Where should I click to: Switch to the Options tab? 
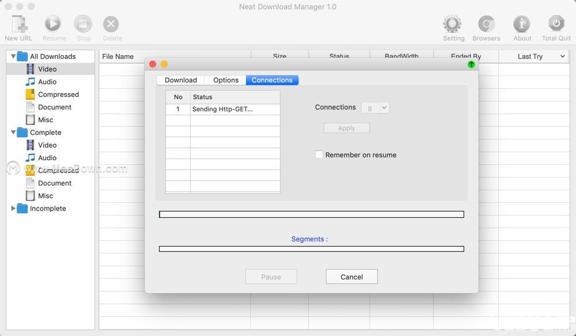tap(226, 80)
